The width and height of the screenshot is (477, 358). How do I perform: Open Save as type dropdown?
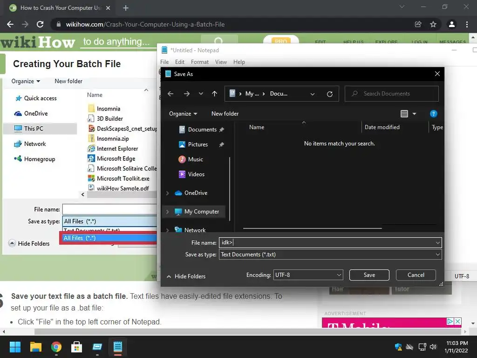pyautogui.click(x=330, y=255)
